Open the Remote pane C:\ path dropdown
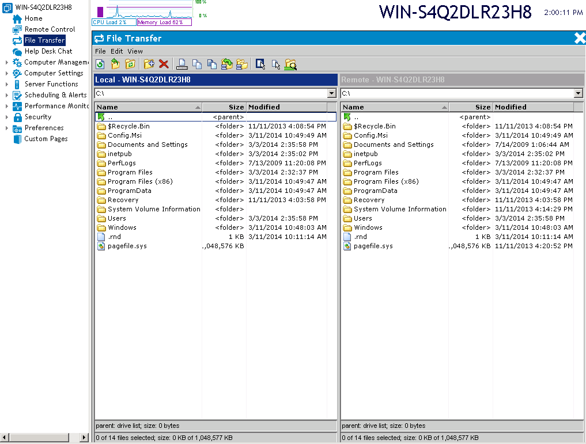 click(578, 93)
